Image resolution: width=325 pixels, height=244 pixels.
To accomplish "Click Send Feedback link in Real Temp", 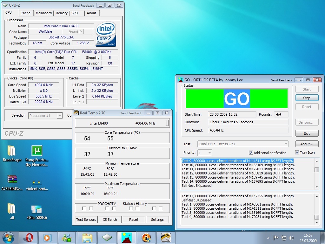I will click(x=131, y=113).
